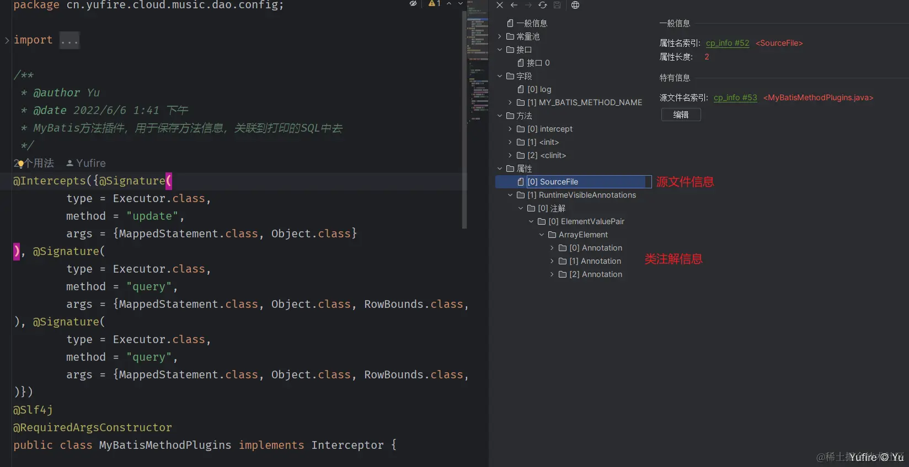Screen dimensions: 909x467
Task: Collapse the 方法 node
Action: tap(500, 116)
